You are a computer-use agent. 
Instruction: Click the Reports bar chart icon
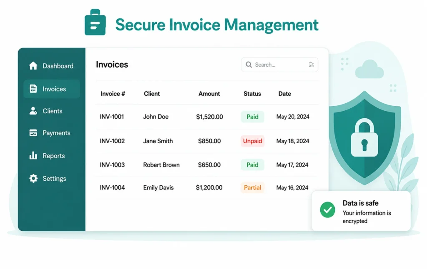coord(33,155)
